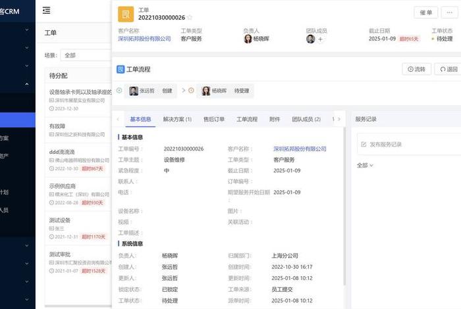Click the 超时1170天 overdue tag
Image resolution: width=461 pixels, height=309 pixels.
[94, 237]
